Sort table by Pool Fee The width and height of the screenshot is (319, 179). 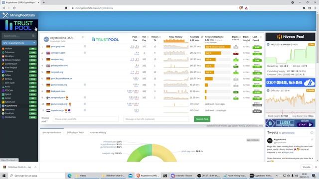click(x=139, y=37)
